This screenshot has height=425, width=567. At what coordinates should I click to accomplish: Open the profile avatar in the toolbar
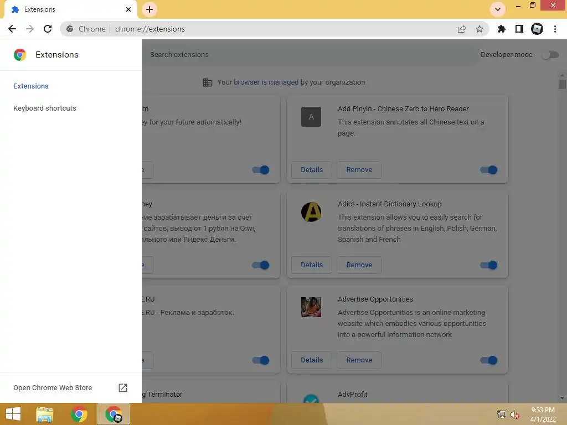[x=537, y=29]
